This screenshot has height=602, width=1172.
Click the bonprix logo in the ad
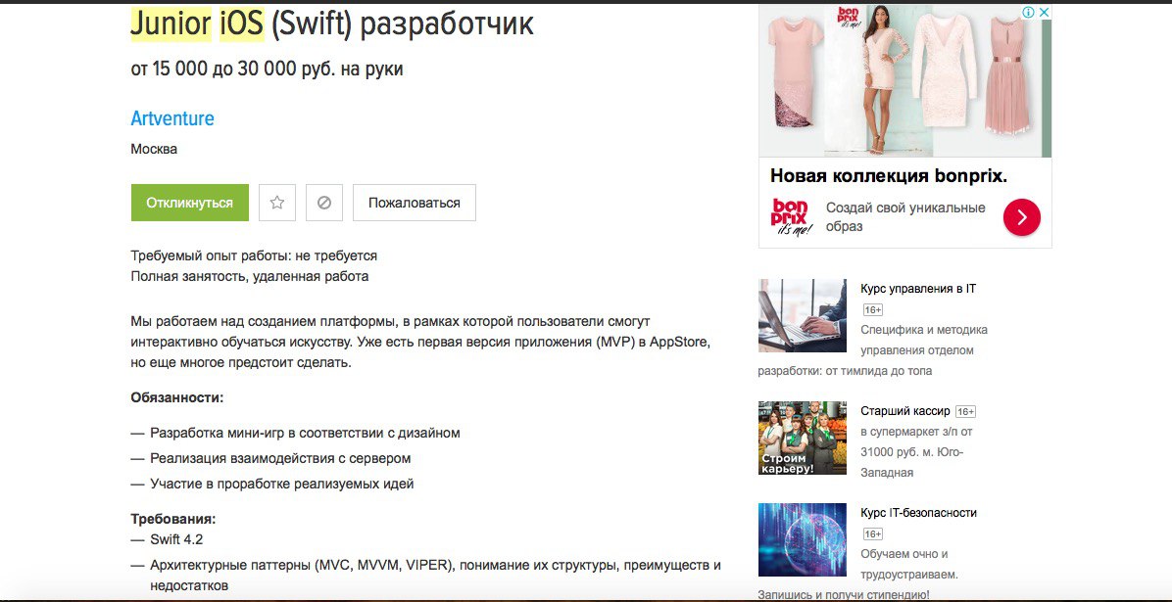[790, 216]
